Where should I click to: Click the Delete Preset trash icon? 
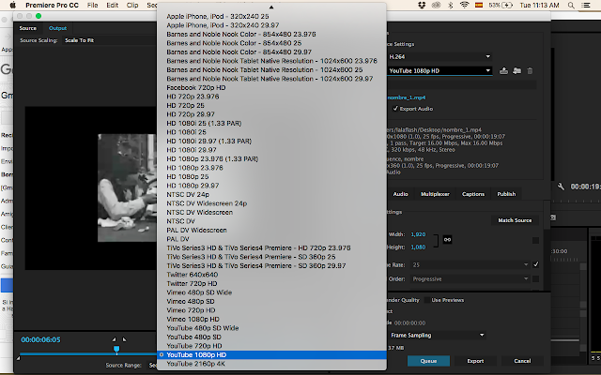coord(530,71)
